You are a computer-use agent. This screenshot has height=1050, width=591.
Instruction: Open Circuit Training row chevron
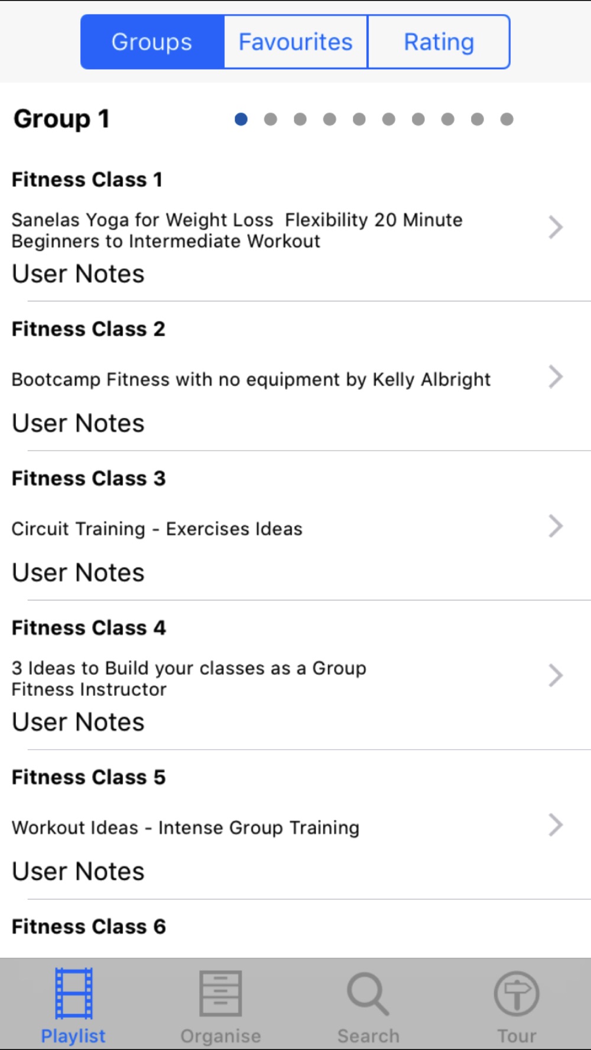tap(556, 526)
